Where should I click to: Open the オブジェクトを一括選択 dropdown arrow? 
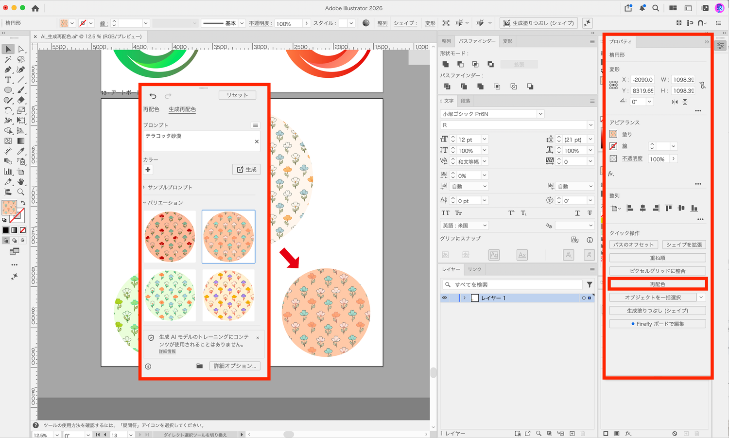point(701,298)
